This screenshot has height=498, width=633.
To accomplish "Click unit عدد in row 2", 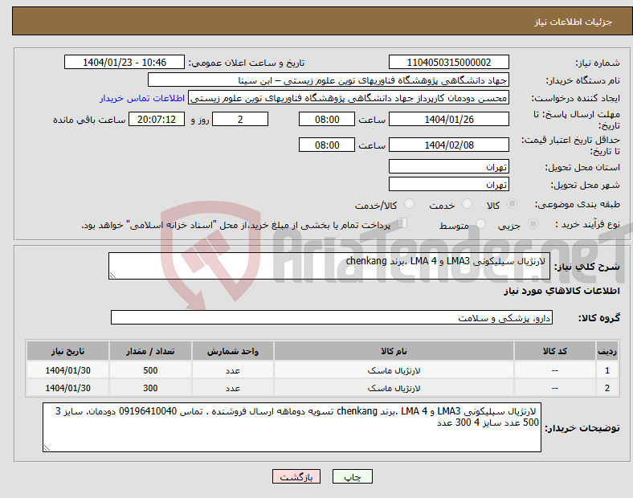I will pyautogui.click(x=232, y=388).
